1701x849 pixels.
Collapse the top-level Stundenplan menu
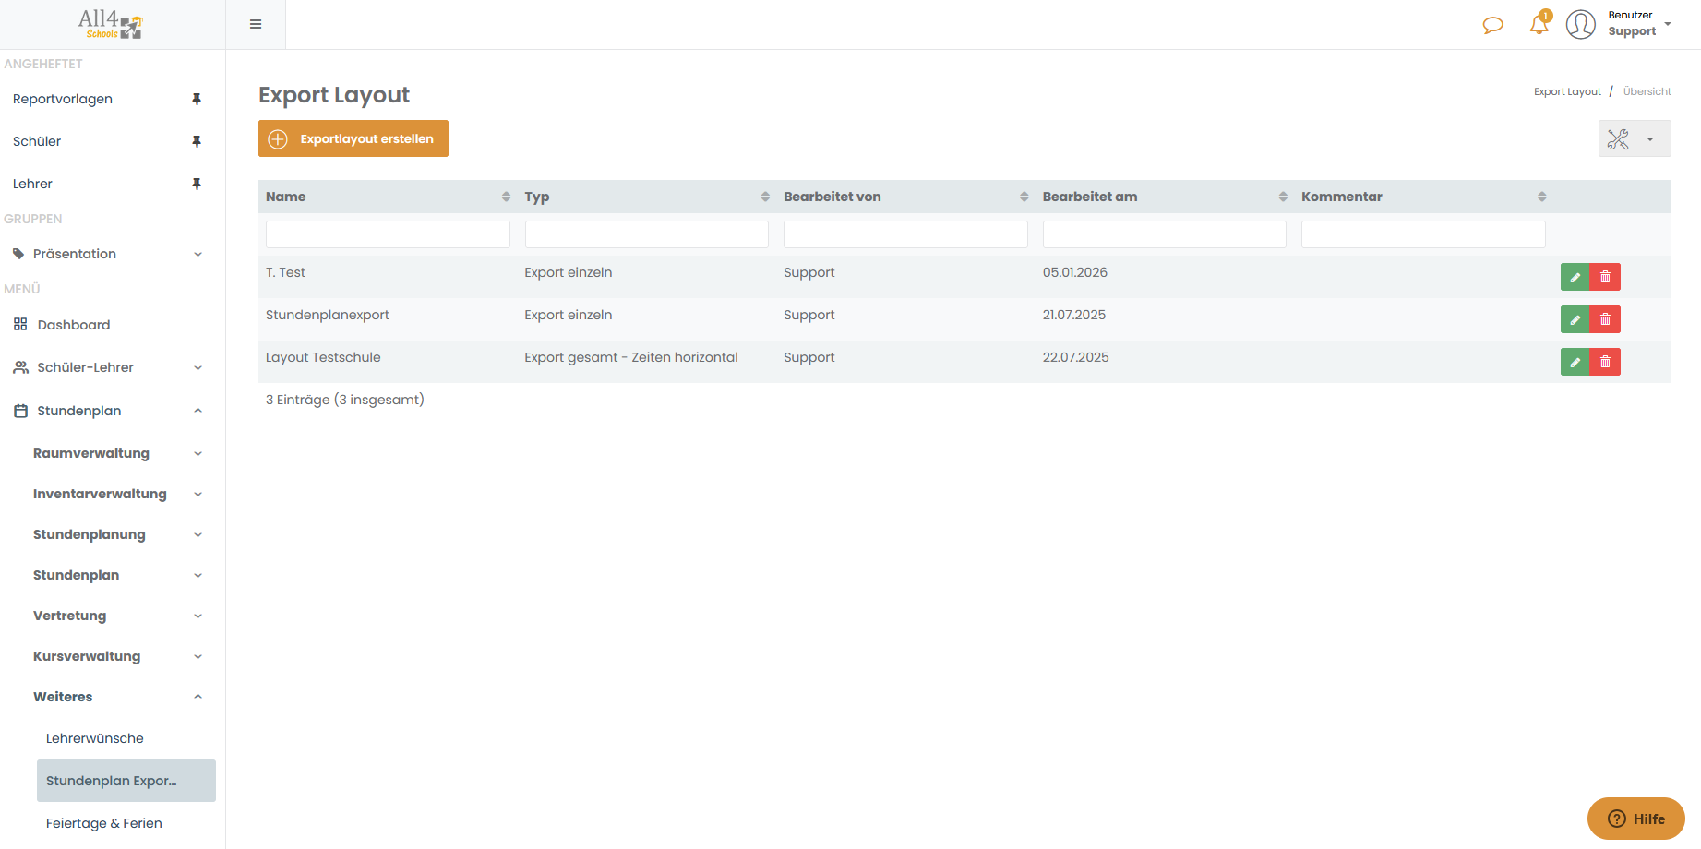[x=108, y=411]
